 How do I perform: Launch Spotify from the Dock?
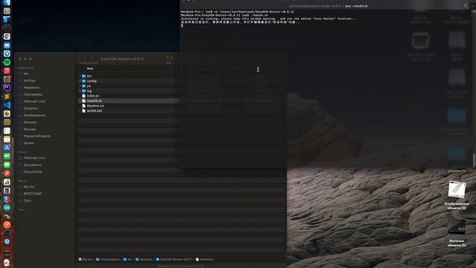[7, 63]
